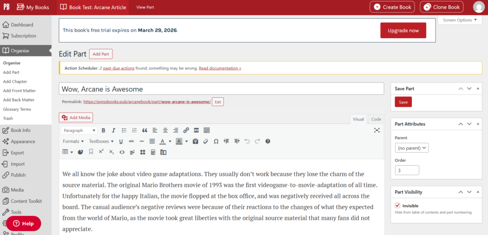Uncheck the Invisible part visibility checkbox
488x235 pixels.
click(x=397, y=205)
